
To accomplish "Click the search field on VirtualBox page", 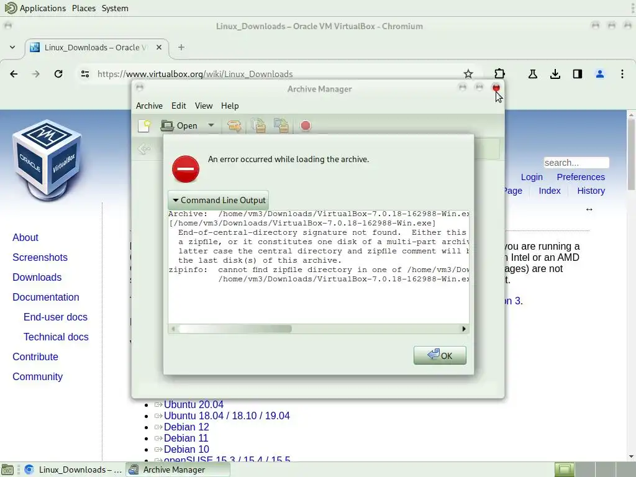I will click(576, 163).
